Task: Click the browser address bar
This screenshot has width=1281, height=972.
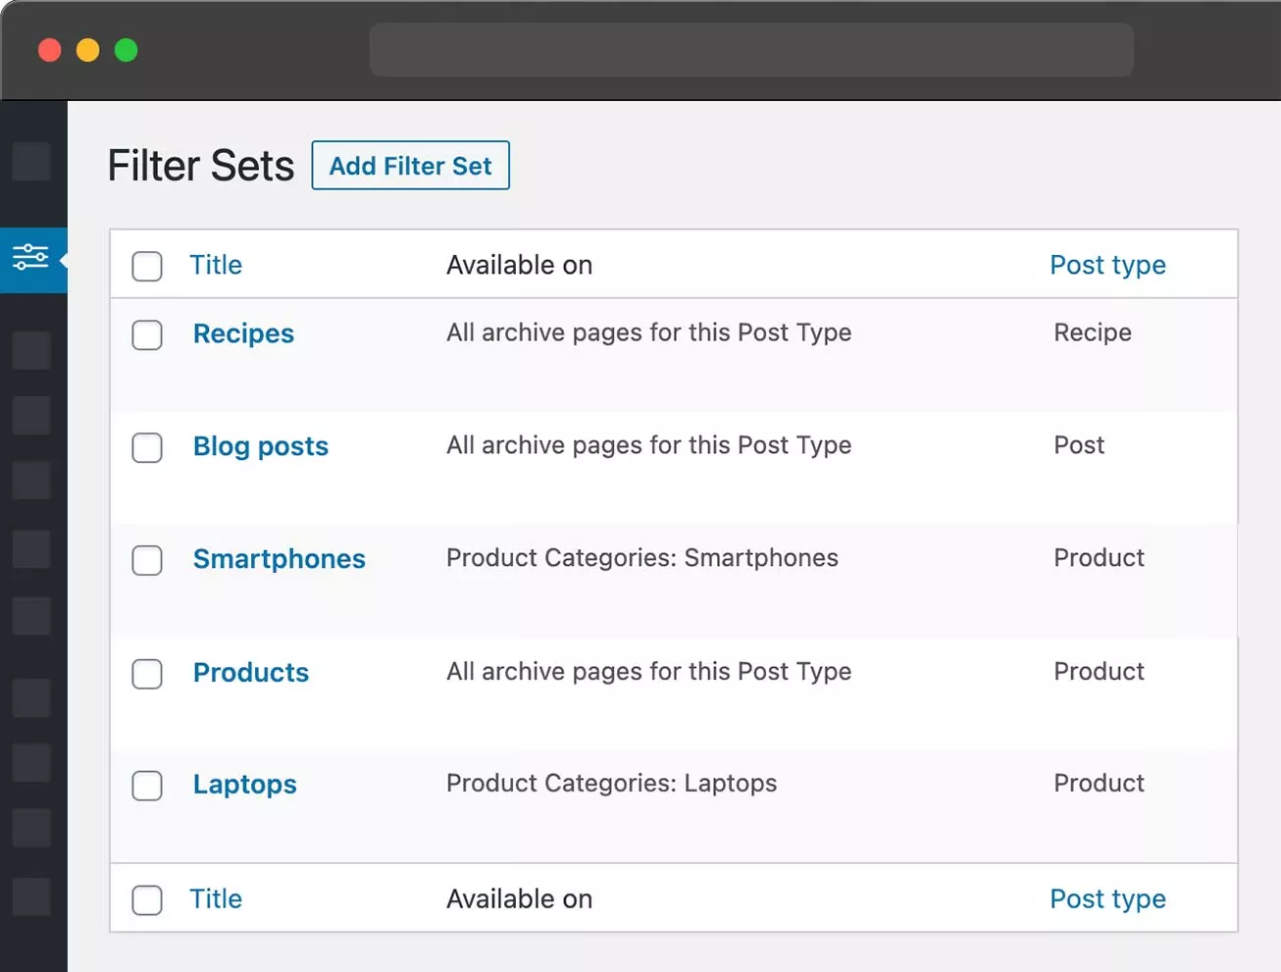Action: tap(751, 50)
